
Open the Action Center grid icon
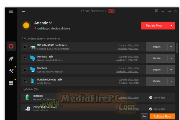(11, 83)
